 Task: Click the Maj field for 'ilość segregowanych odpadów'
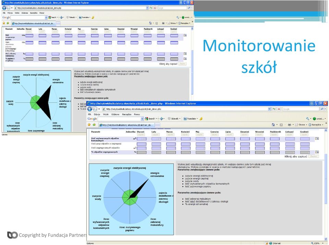point(200,148)
